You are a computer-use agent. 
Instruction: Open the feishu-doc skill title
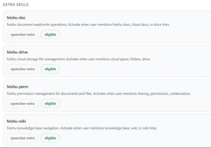tap(16, 18)
